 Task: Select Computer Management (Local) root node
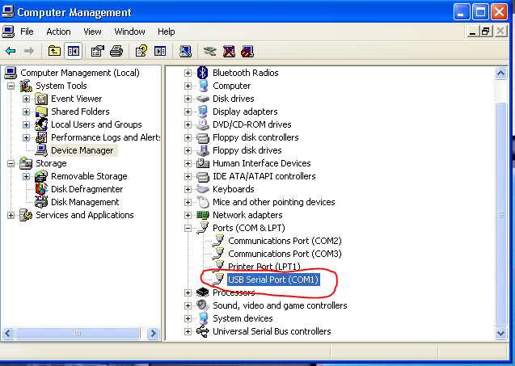click(x=80, y=73)
